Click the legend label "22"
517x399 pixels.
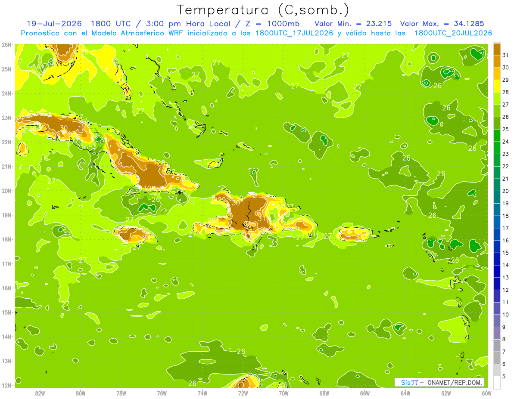[x=505, y=166]
